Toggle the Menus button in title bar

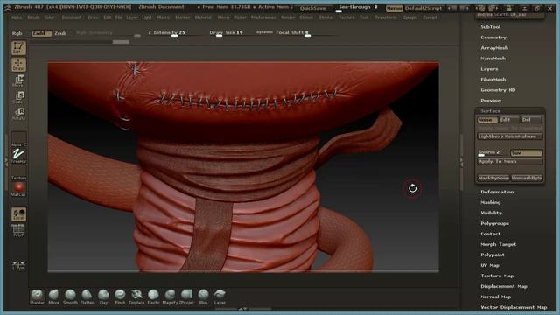(x=394, y=8)
